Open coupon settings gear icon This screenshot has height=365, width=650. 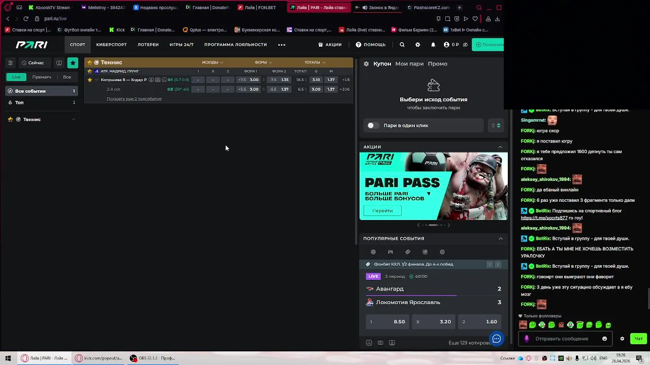[366, 64]
